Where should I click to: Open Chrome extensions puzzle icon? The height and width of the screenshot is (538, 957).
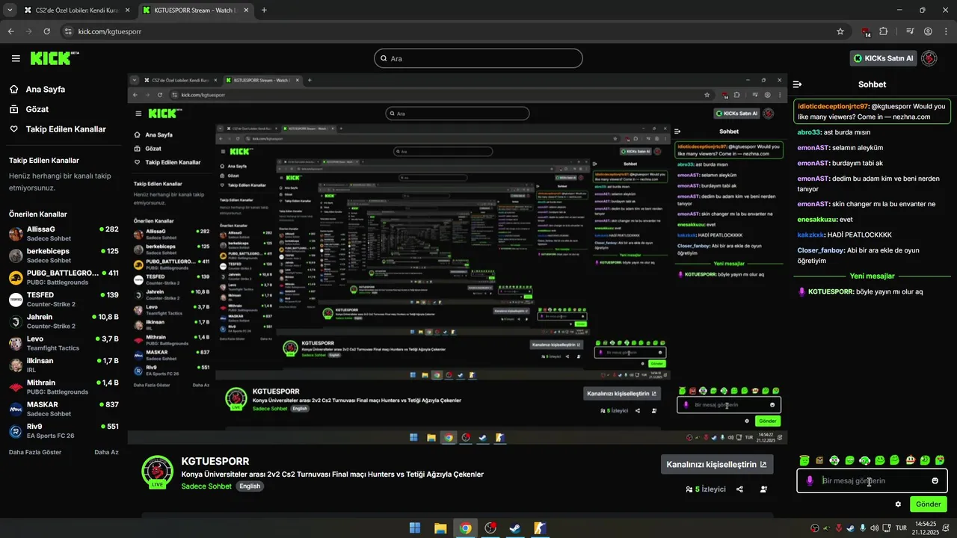[884, 31]
